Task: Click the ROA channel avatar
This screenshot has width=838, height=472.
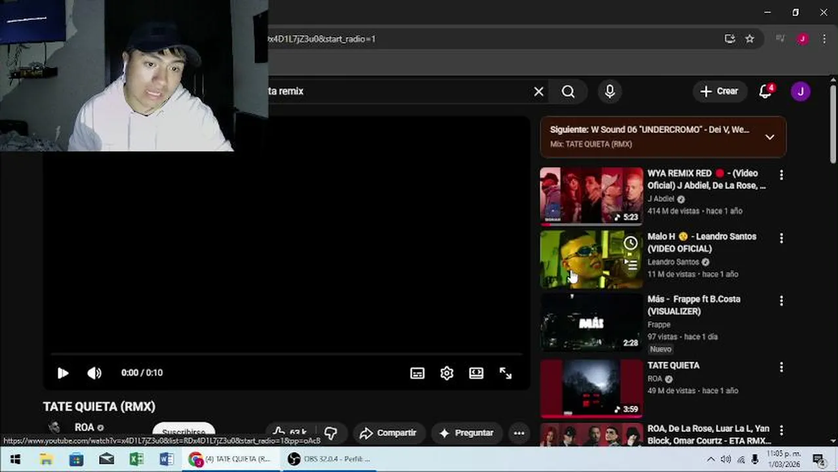Action: [55, 428]
